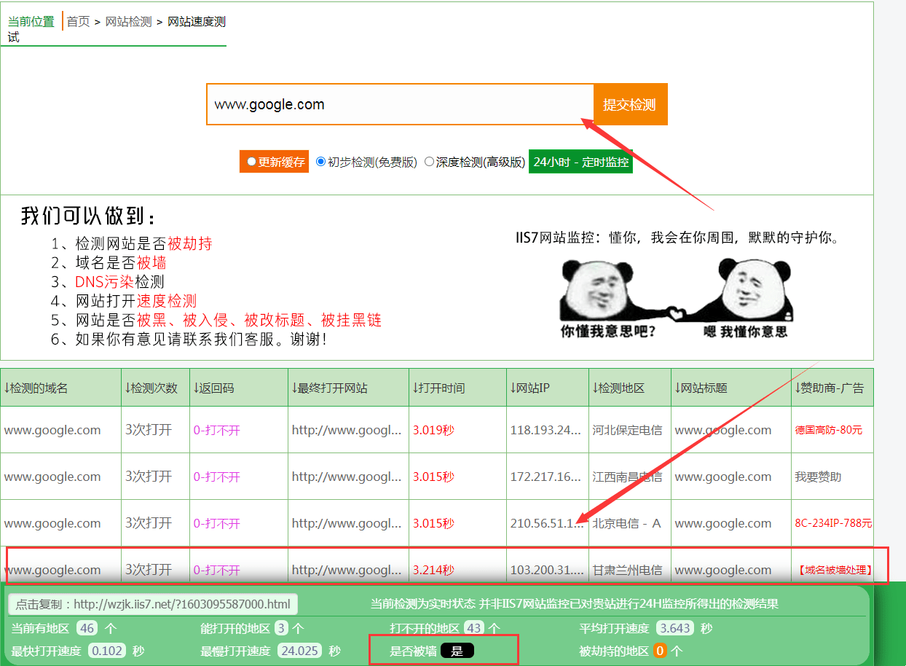The width and height of the screenshot is (906, 666).
Task: Select the 深度检测(高级版) radio option
Action: (x=430, y=161)
